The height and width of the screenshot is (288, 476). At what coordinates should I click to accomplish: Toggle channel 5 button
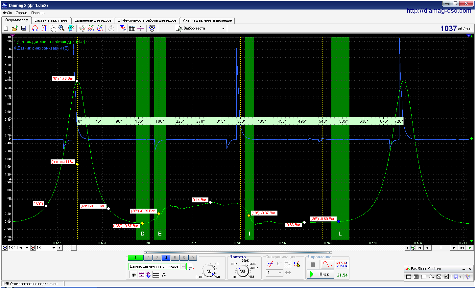175,257
